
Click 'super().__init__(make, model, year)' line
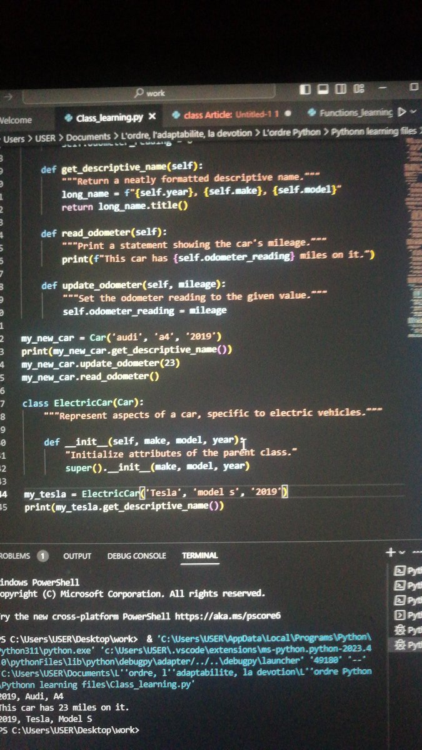coord(158,467)
